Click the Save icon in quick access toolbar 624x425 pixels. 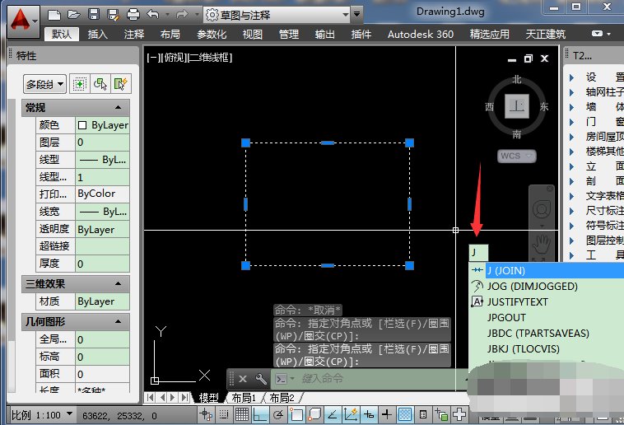pos(93,14)
